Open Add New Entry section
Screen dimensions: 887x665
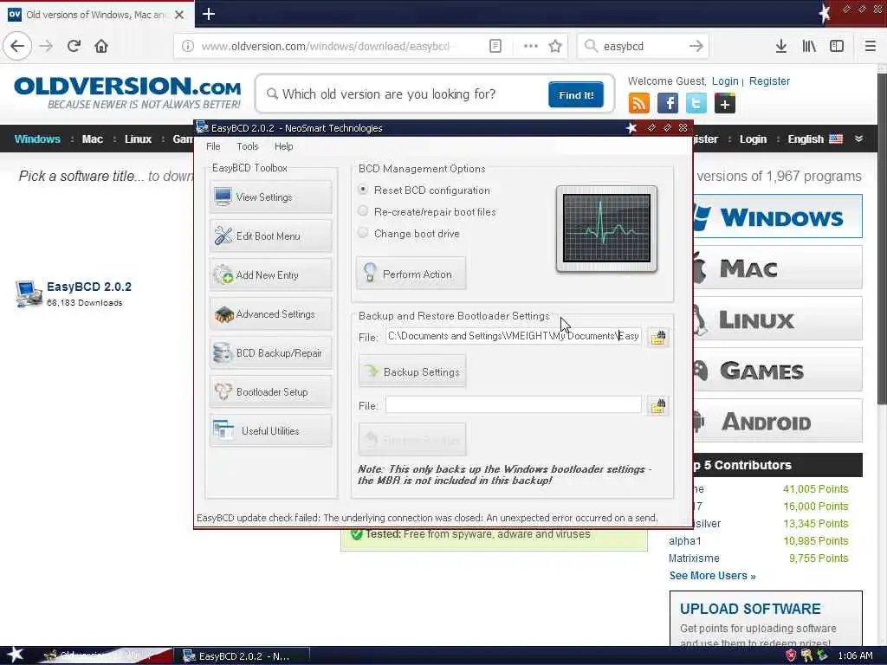point(270,274)
